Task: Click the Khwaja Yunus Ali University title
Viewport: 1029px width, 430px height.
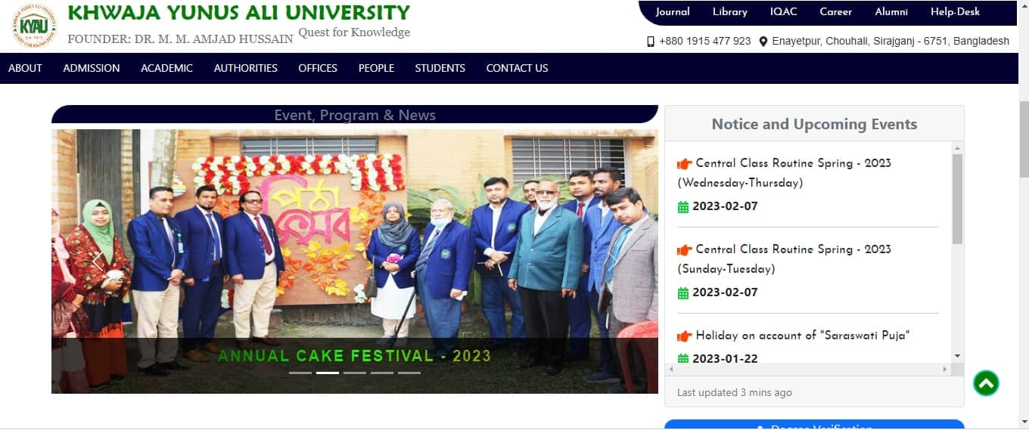Action: tap(239, 13)
